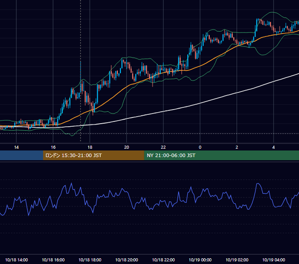
Task: Click the hour label 0 on chart axis
Action: click(x=200, y=147)
